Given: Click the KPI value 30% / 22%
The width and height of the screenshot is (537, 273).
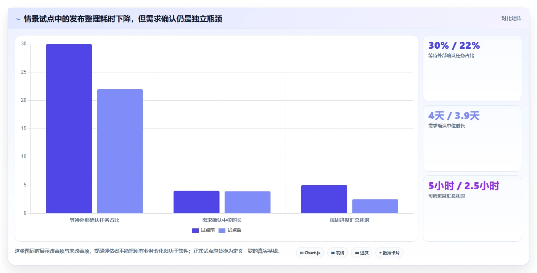Looking at the screenshot, I should click(x=454, y=46).
